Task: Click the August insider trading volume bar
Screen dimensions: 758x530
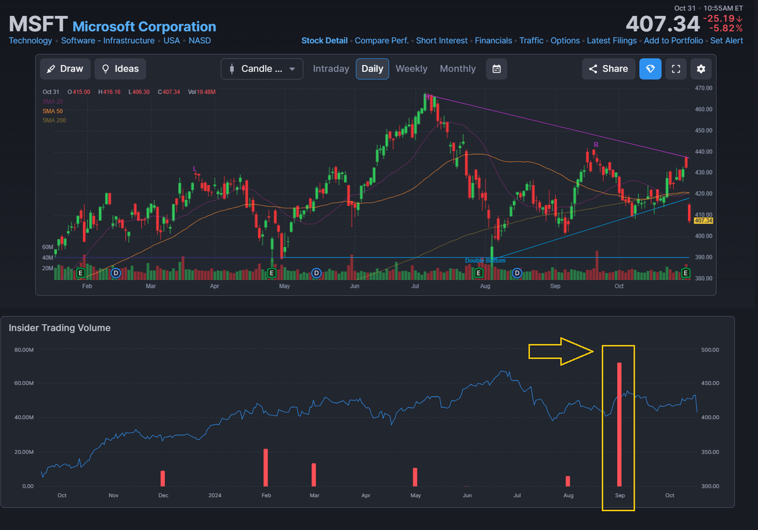Action: click(568, 481)
